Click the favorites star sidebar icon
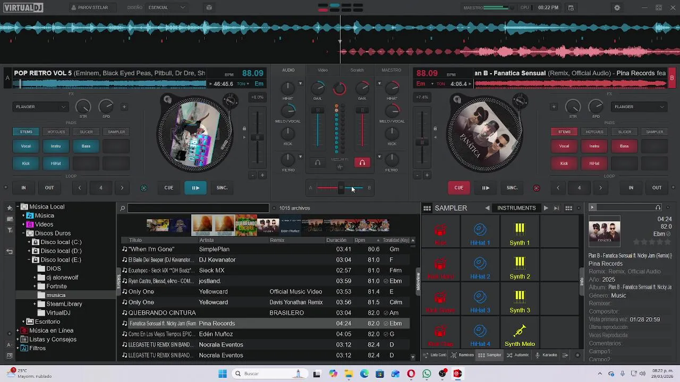The height and width of the screenshot is (382, 680). point(10,207)
